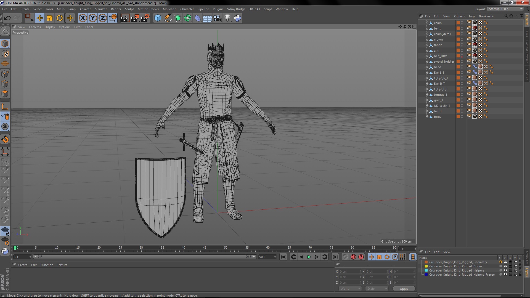Click orange color swatch of Geometry layer
This screenshot has height=298, width=530.
coord(426,262)
